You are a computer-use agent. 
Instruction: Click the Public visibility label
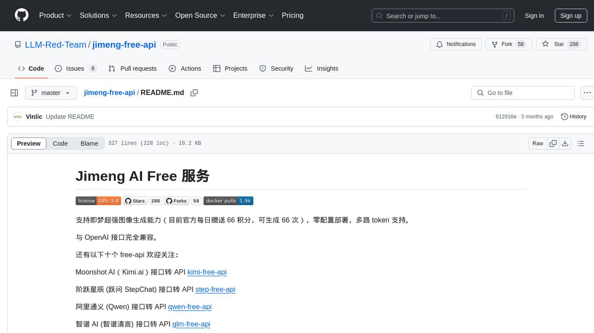[x=170, y=44]
